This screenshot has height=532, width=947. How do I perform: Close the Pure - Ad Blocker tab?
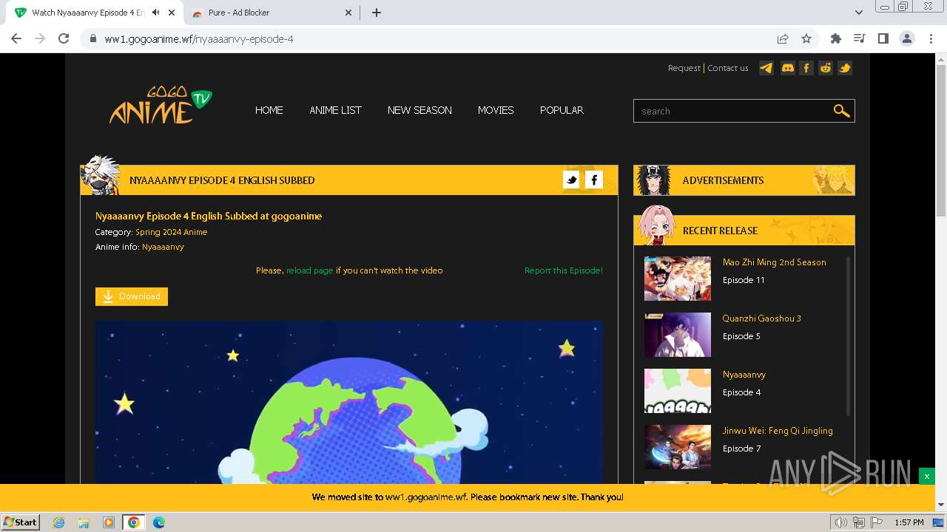coord(348,13)
